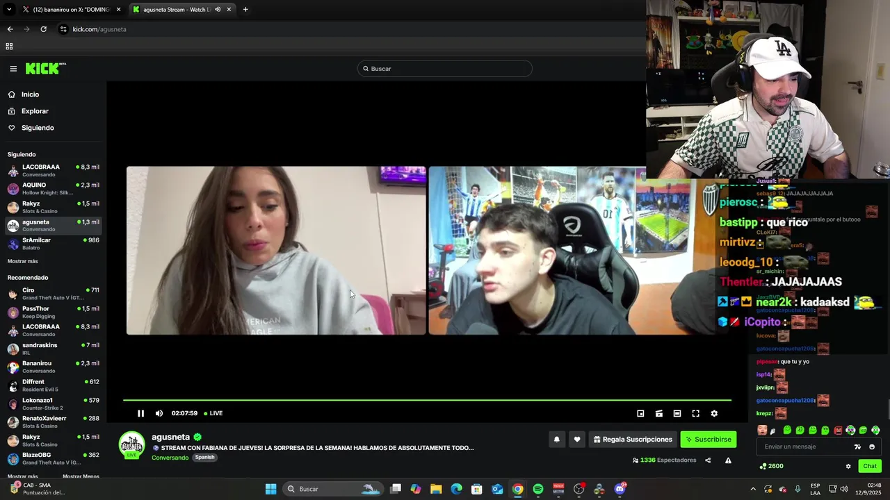Open Lokonazo1 recommended channel
Viewport: 890px width, 500px height.
pos(54,403)
